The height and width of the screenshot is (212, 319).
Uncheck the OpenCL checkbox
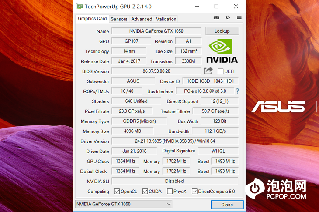117,192
